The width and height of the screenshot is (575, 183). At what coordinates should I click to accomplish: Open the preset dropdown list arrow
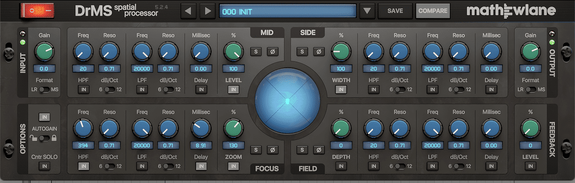(367, 11)
